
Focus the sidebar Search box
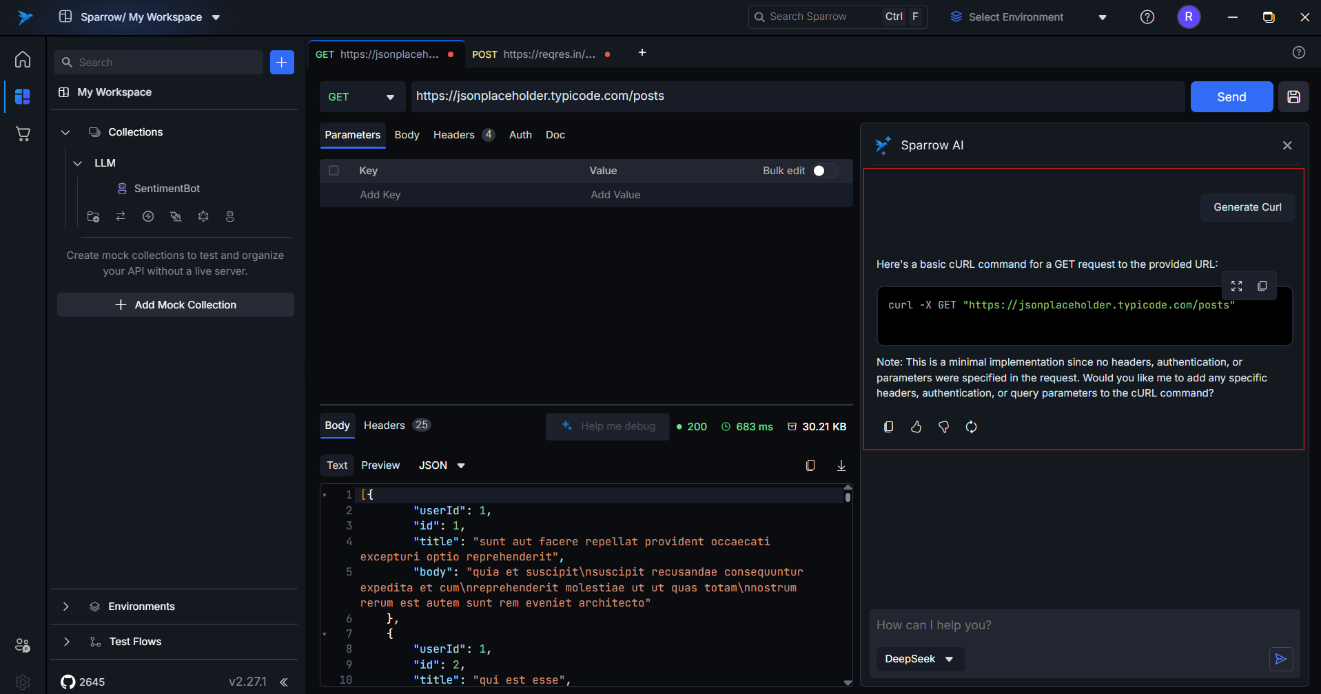[158, 62]
